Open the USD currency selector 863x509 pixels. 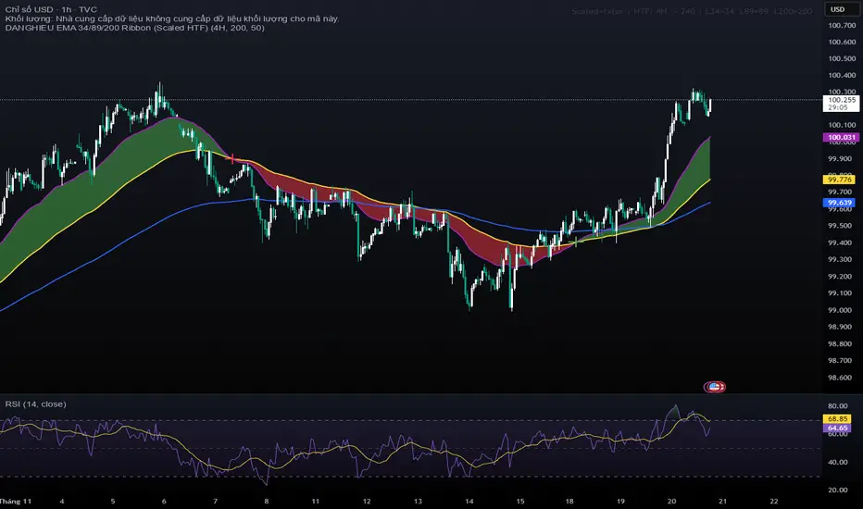click(836, 9)
